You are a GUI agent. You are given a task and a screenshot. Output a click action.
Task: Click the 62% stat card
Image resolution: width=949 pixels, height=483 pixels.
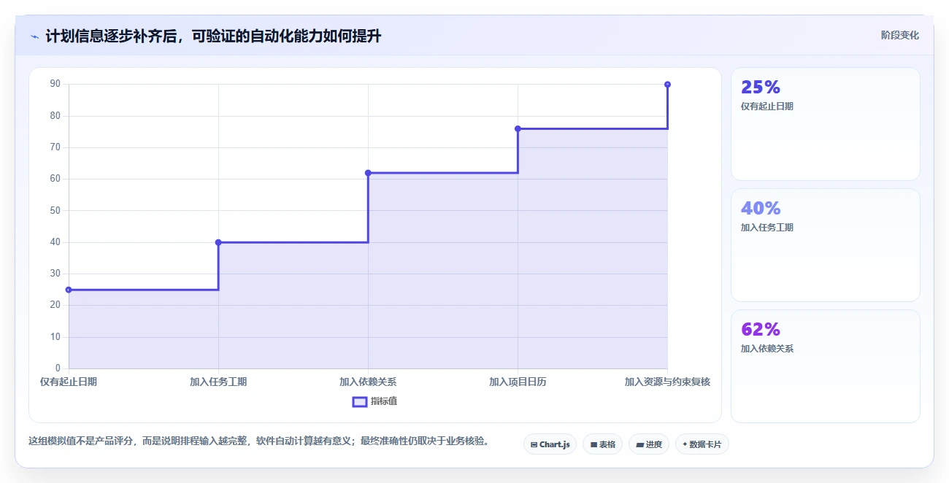coord(825,366)
